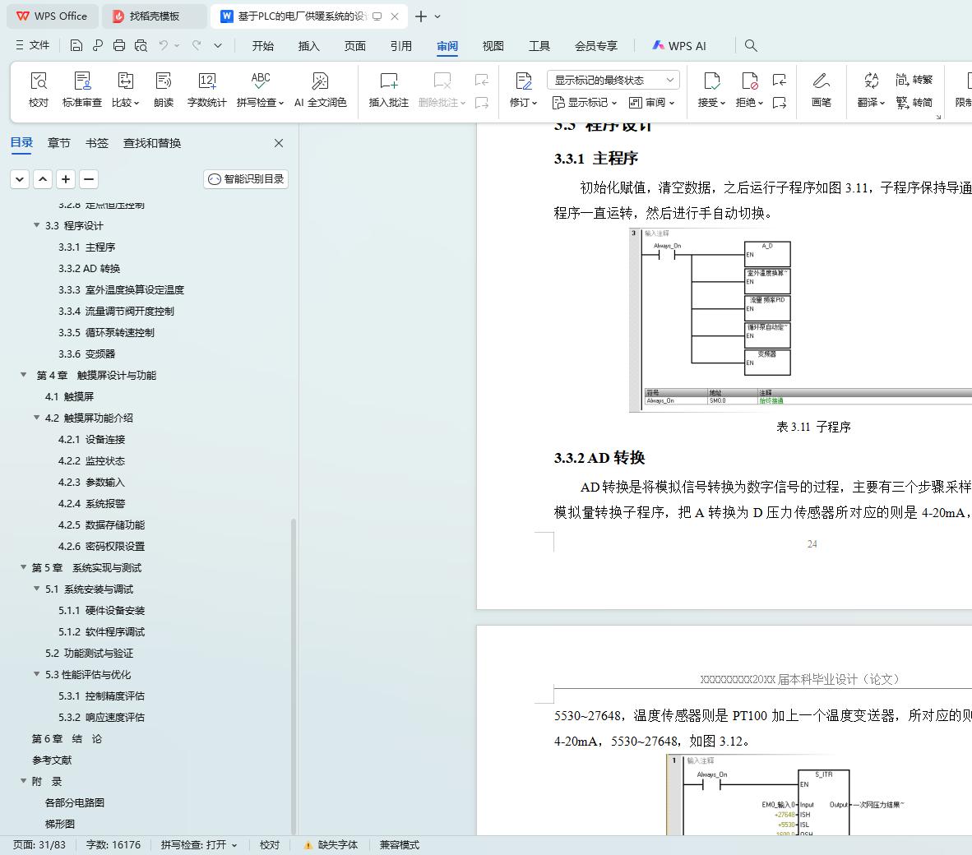Click the up chevron button in outline toolbar
This screenshot has width=972, height=855.
click(43, 179)
